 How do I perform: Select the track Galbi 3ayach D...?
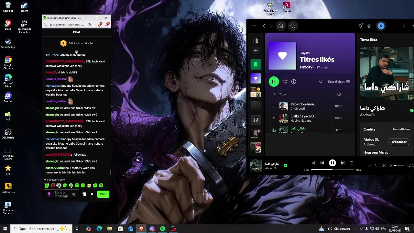coord(310,118)
